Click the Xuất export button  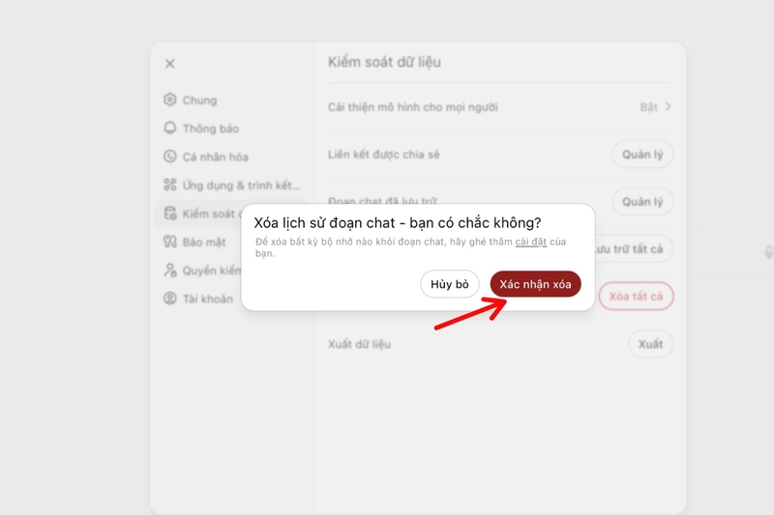tap(650, 344)
